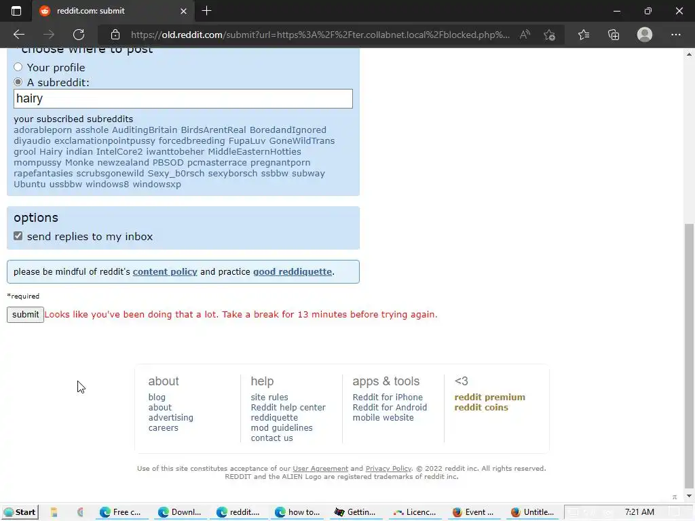695x521 pixels.
Task: Click the address bar URL
Action: coord(320,35)
